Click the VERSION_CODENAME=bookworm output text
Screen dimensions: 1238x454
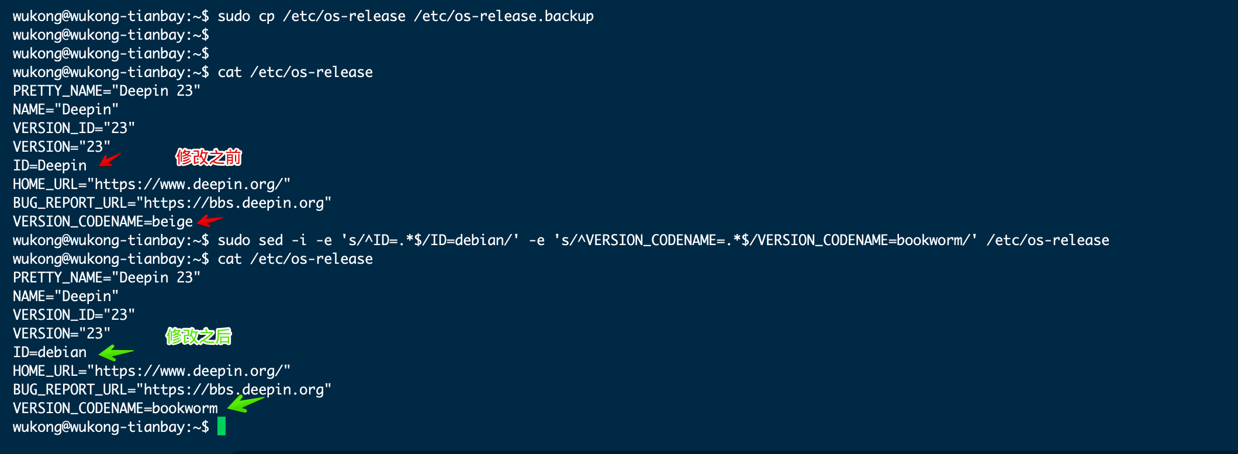pos(115,408)
